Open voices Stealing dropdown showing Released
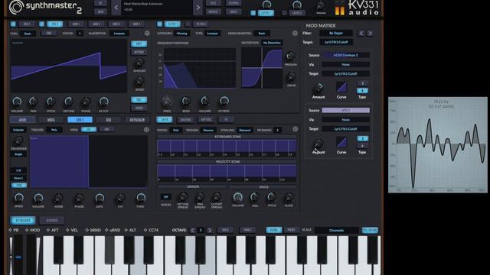The width and height of the screenshot is (490, 275). (244, 130)
